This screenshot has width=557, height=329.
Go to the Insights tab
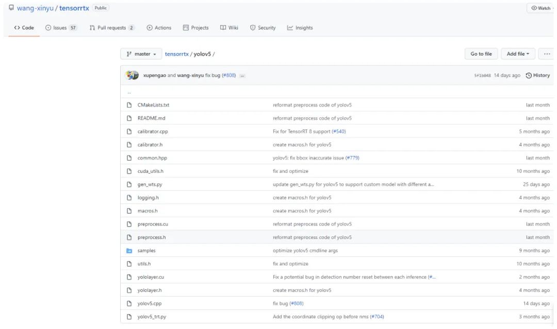(x=300, y=28)
